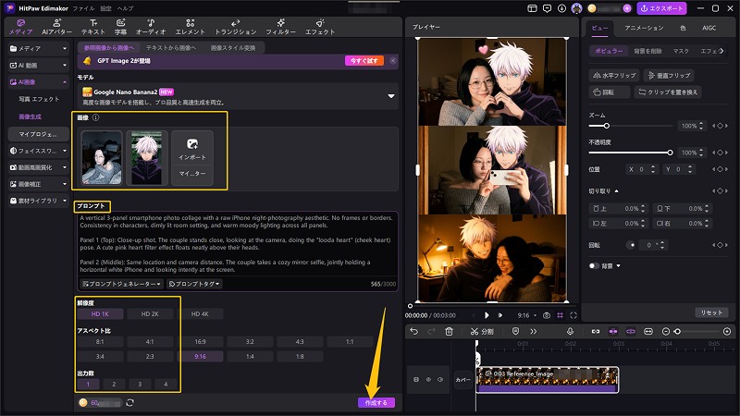Open the オーディオ audio tab
Screen dimensions: 740x416
[151, 27]
